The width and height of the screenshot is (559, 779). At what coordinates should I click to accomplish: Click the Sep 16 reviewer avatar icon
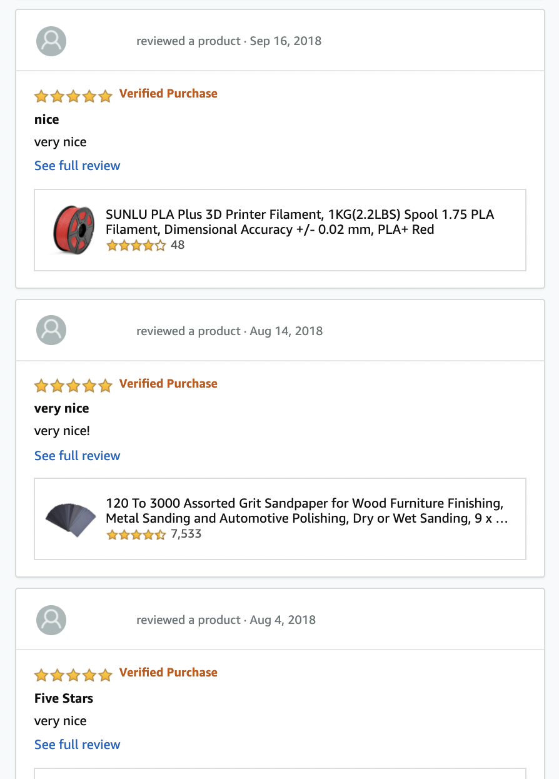[51, 41]
